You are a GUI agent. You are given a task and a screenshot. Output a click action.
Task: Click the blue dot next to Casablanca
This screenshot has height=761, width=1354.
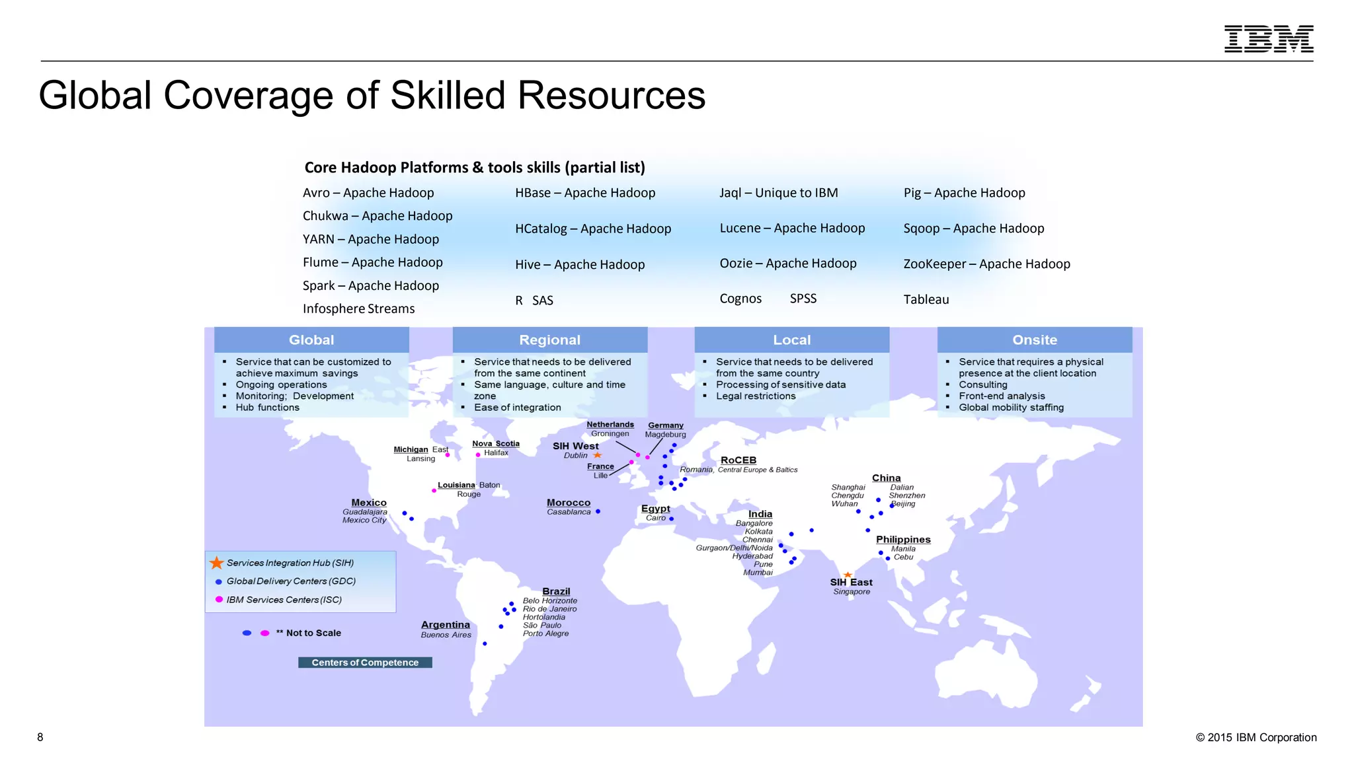coord(598,511)
